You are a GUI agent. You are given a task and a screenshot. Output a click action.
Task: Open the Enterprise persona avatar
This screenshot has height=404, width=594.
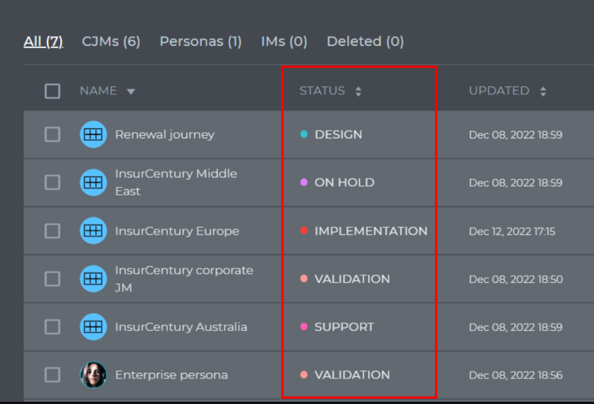coord(93,375)
